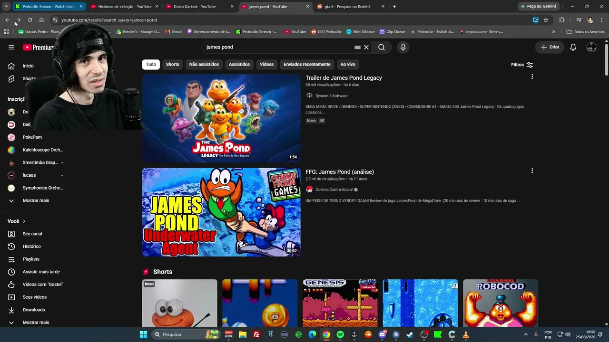The height and width of the screenshot is (342, 609).
Task: Clear the search box with the X
Action: pos(366,47)
